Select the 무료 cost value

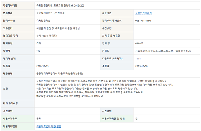click(39, 119)
